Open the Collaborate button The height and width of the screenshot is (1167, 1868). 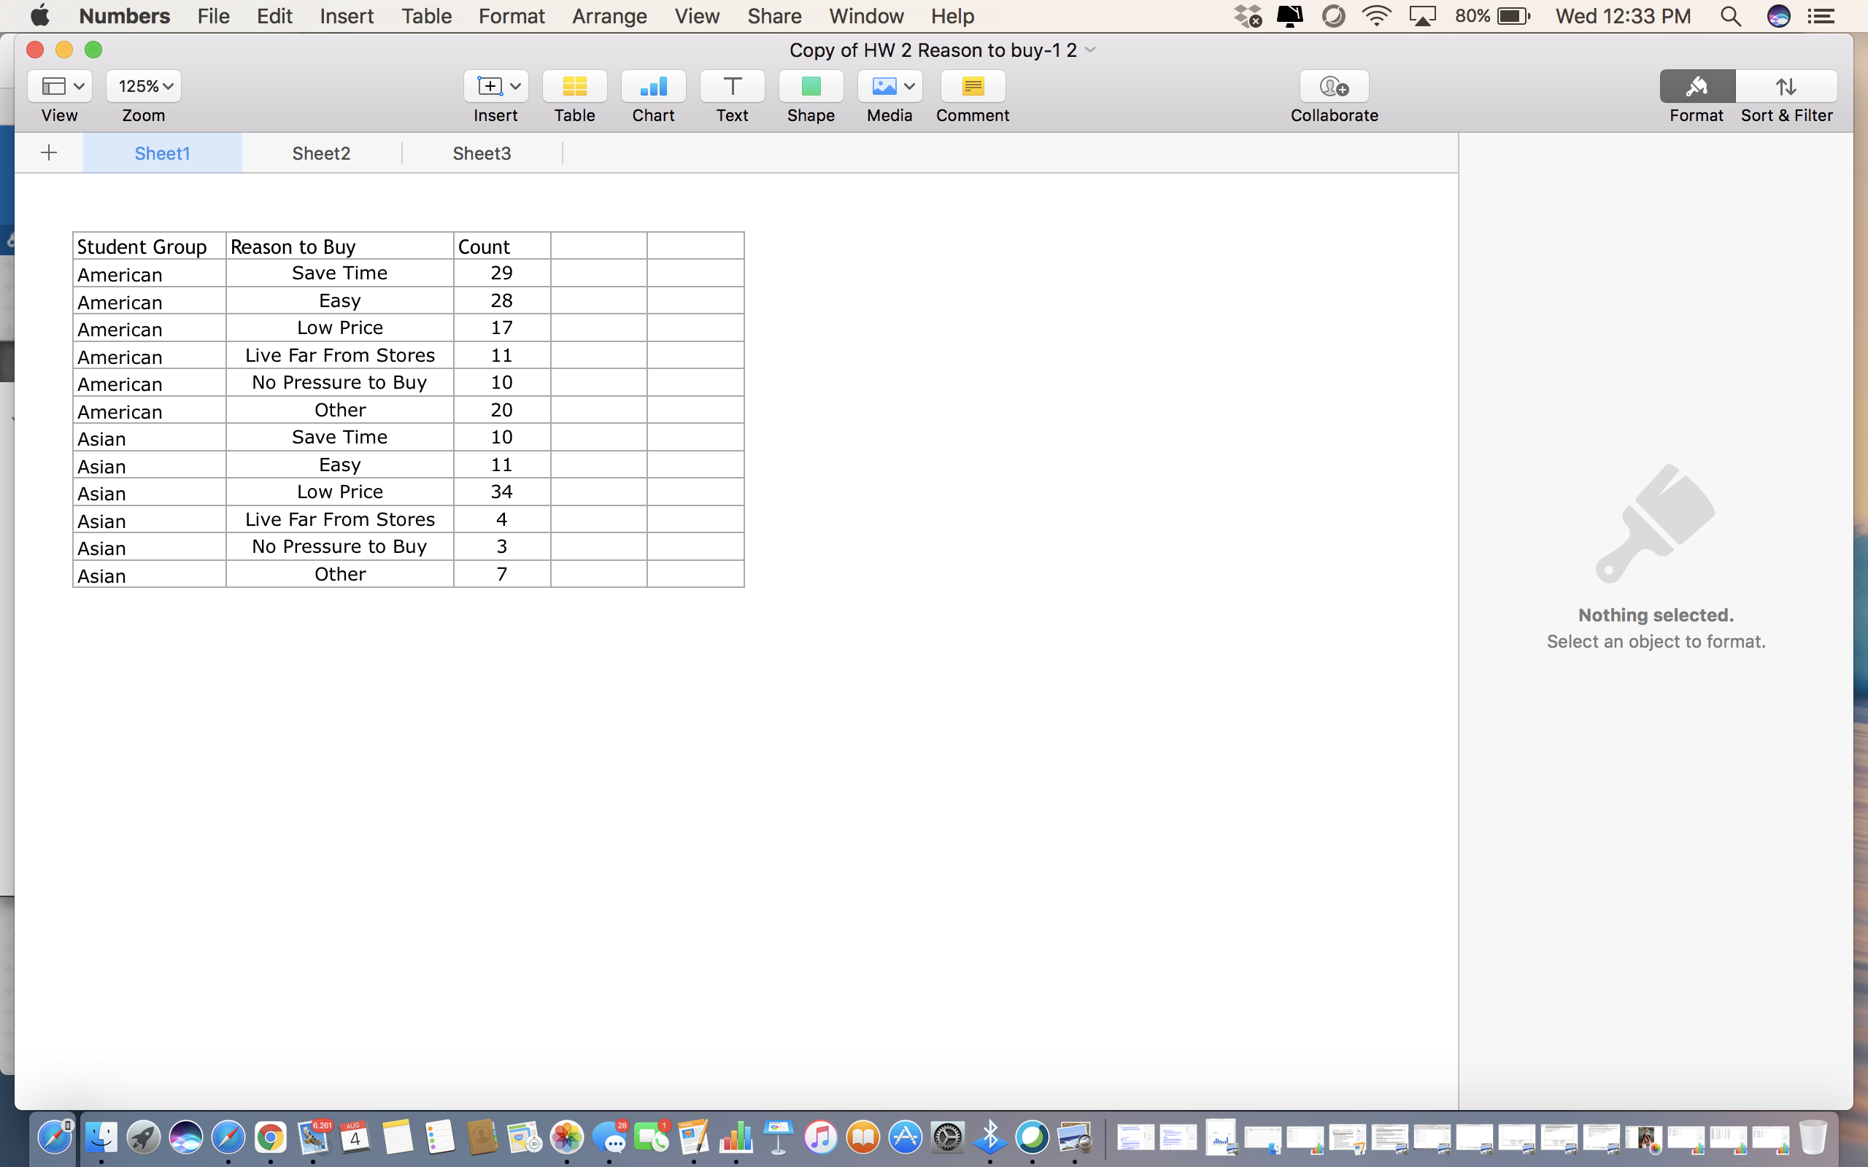point(1334,87)
